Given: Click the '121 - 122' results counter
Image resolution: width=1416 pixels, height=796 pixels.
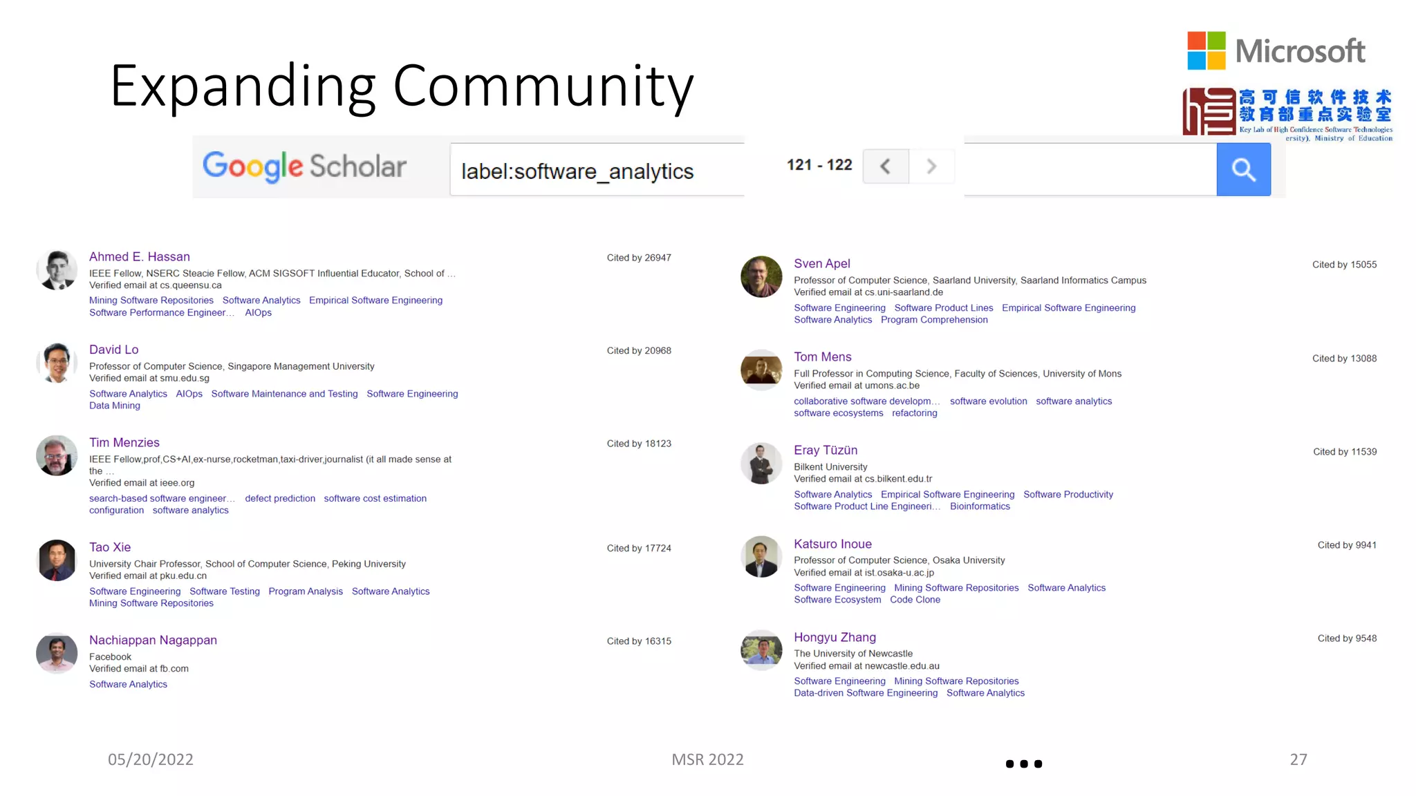Looking at the screenshot, I should [x=819, y=165].
